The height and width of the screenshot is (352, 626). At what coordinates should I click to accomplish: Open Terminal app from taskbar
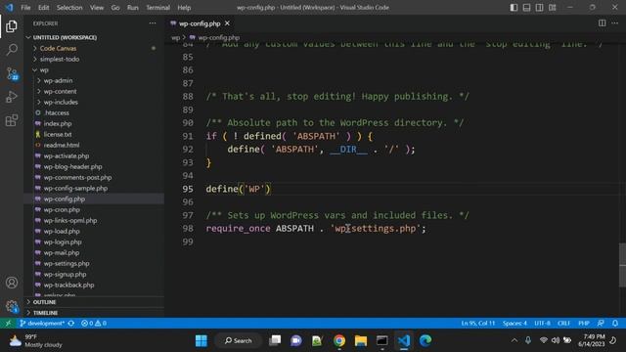[x=382, y=340]
